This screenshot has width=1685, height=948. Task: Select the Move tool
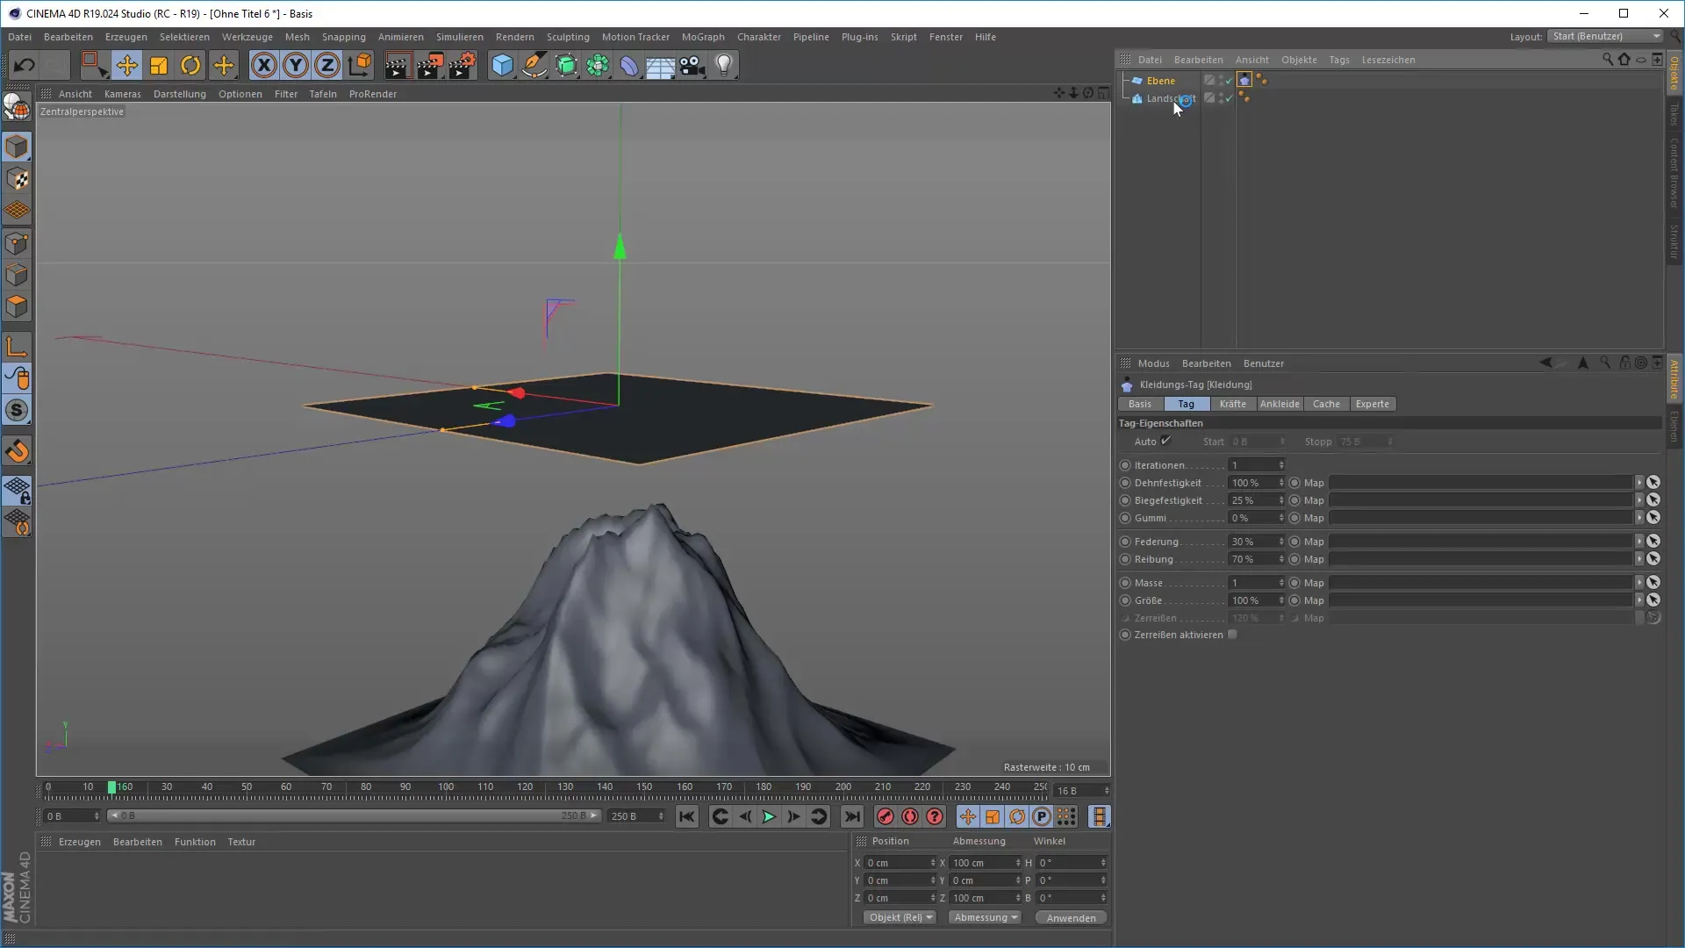[x=126, y=65]
